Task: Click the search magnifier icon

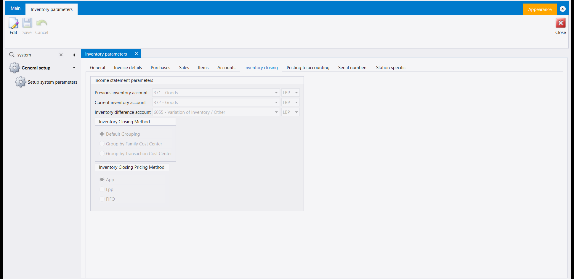Action: tap(12, 55)
